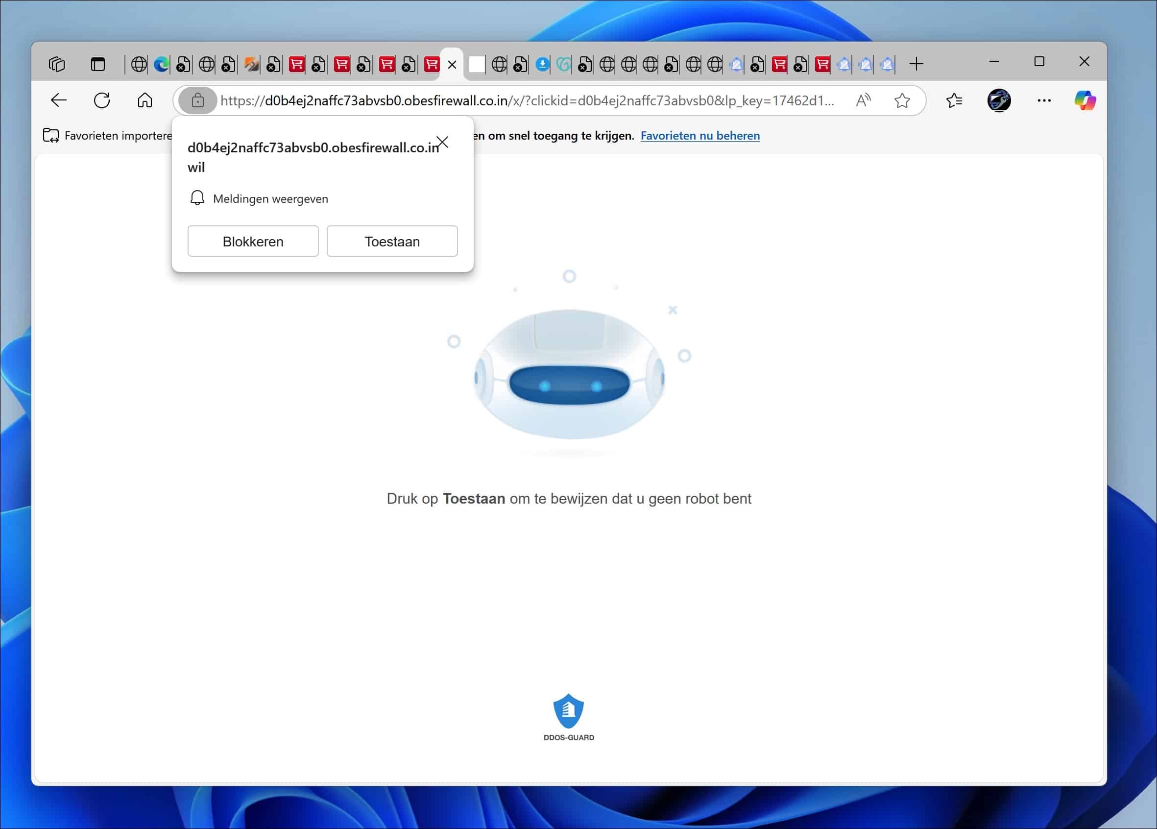Open the favorites list icon
The height and width of the screenshot is (829, 1157).
pyautogui.click(x=953, y=100)
